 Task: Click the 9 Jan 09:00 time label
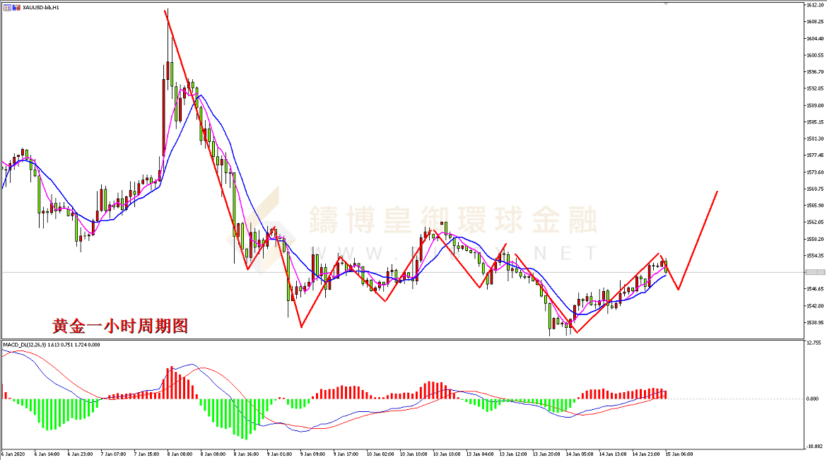(312, 454)
